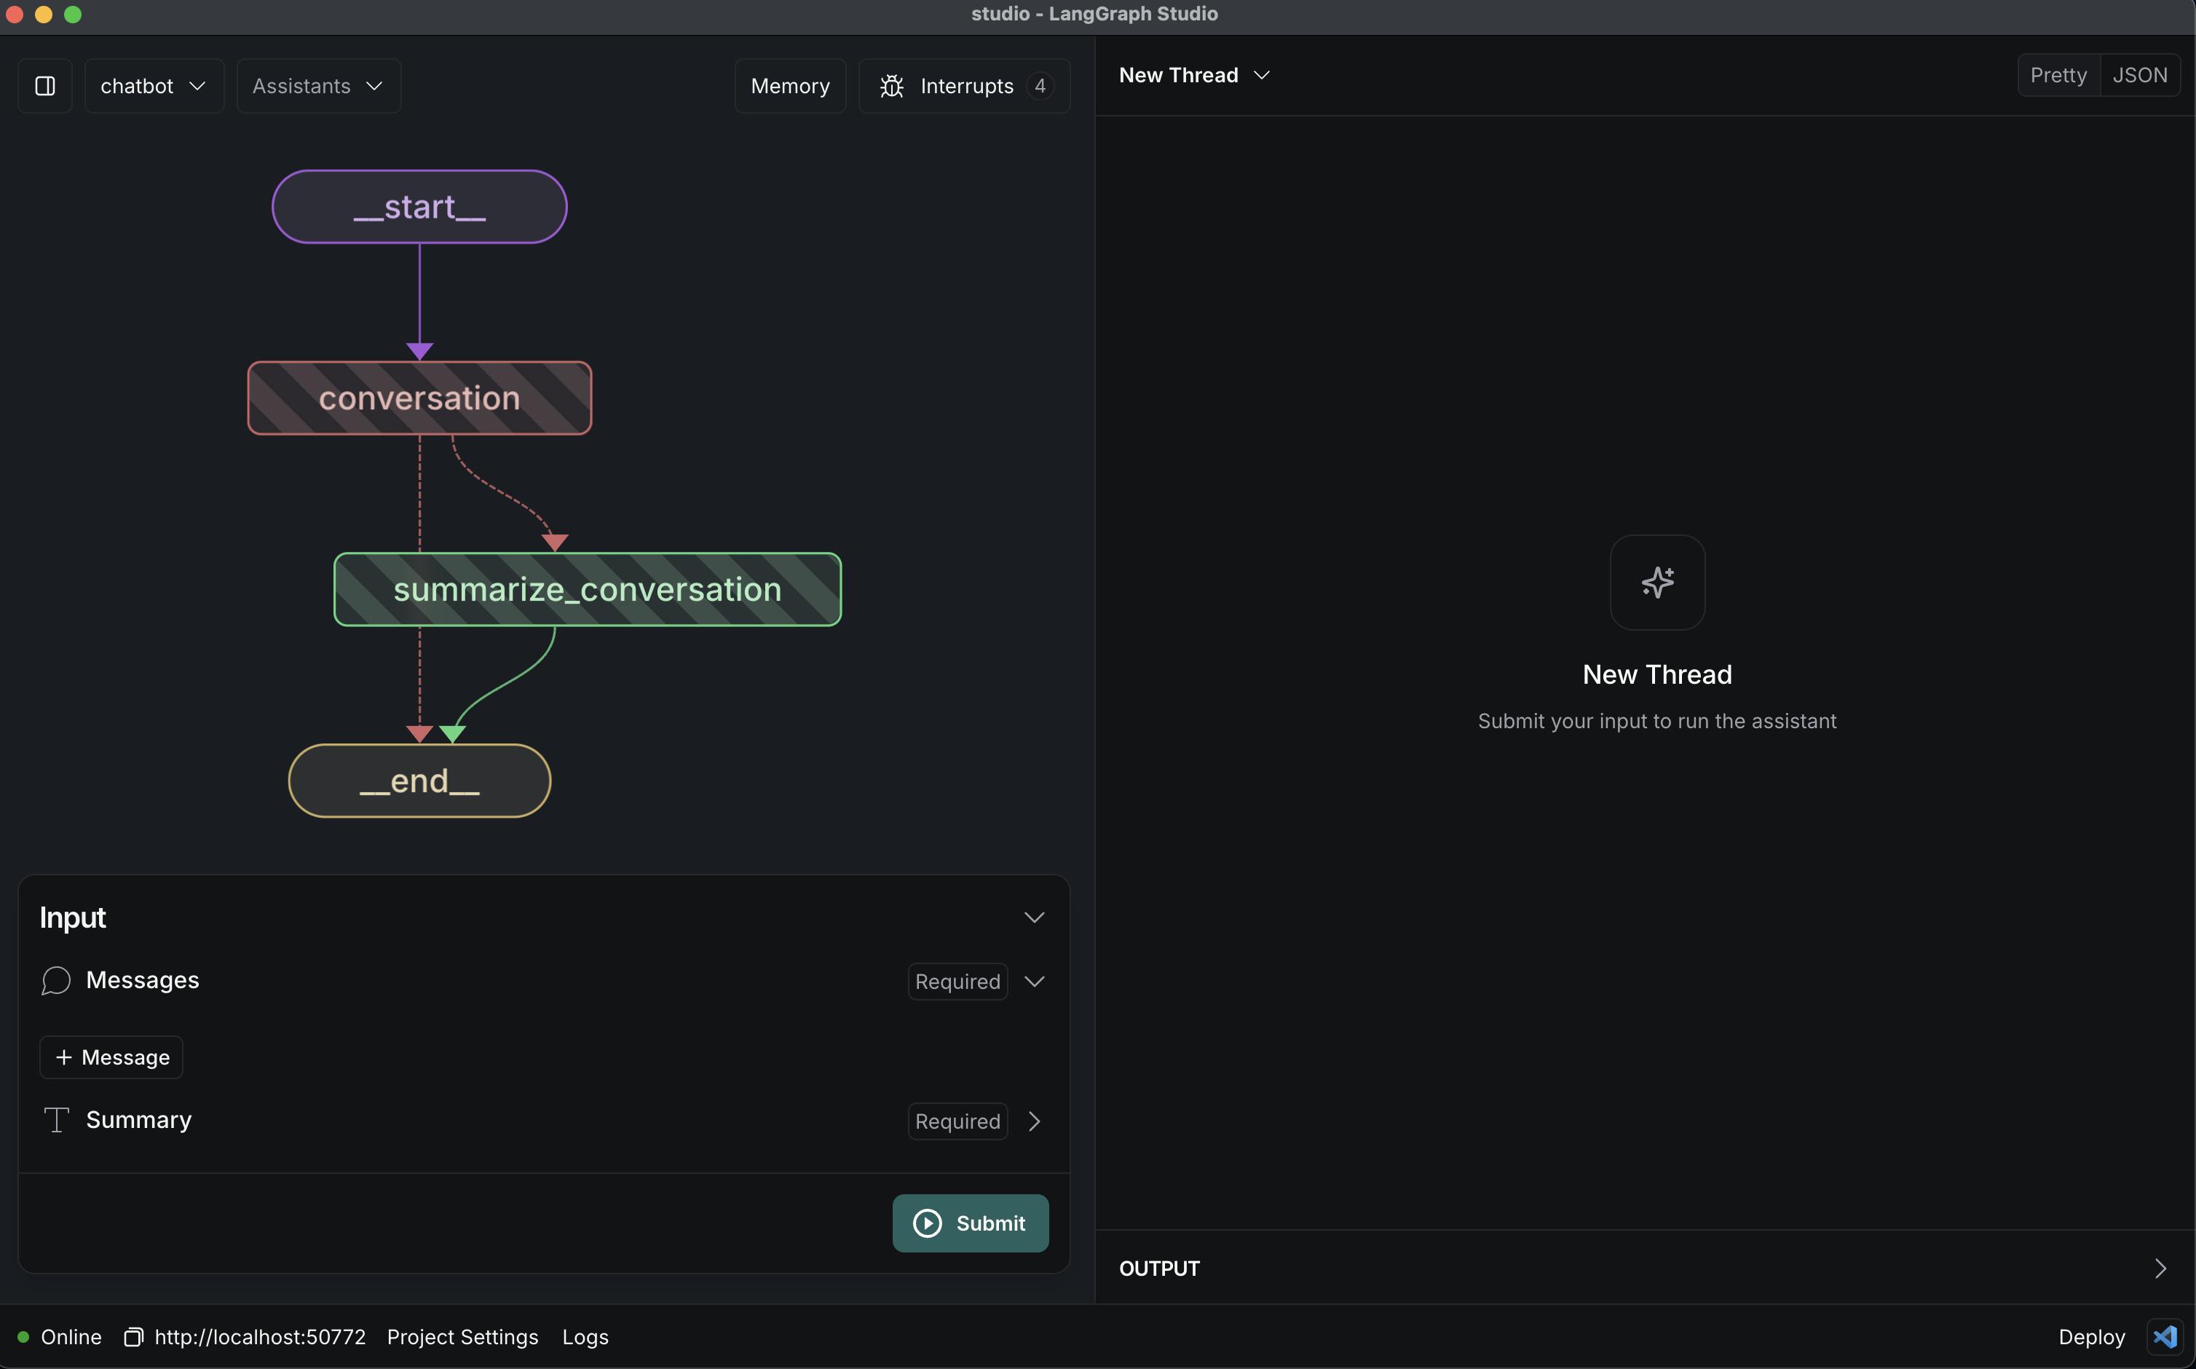This screenshot has height=1369, width=2196.
Task: Click the VS Code icon in status bar
Action: point(2164,1336)
